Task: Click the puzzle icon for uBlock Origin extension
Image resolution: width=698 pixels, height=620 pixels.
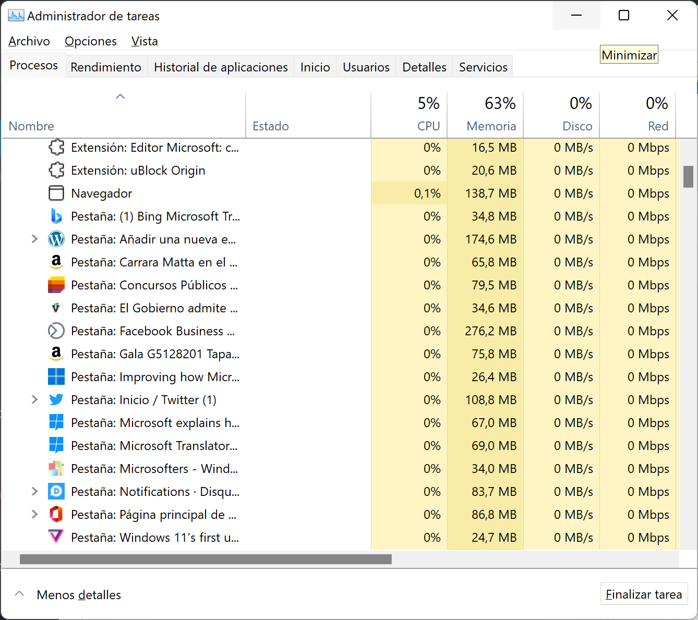Action: tap(56, 171)
